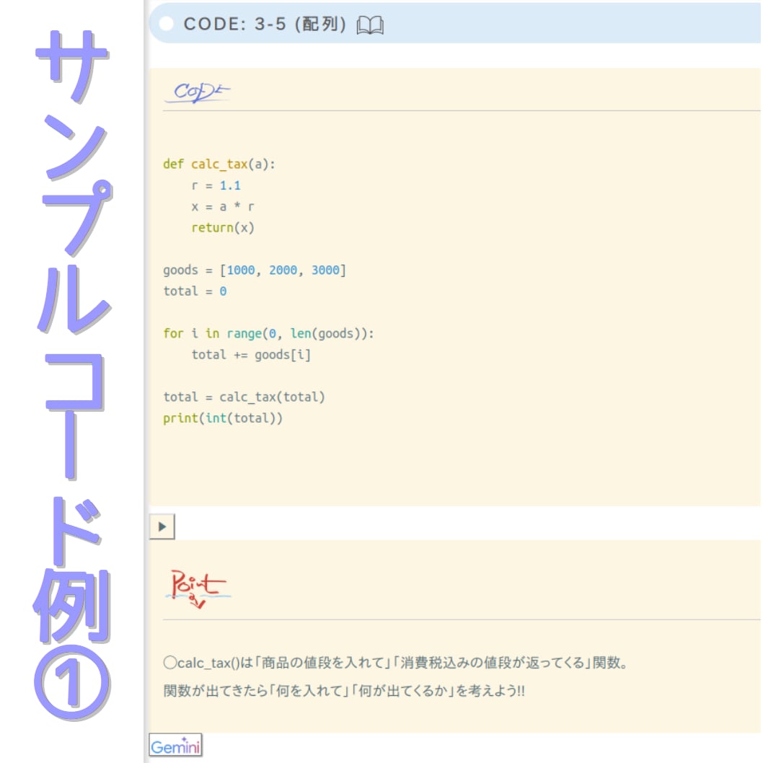This screenshot has height=763, width=763.
Task: Click the 'print(int(total))' line
Action: (x=223, y=418)
